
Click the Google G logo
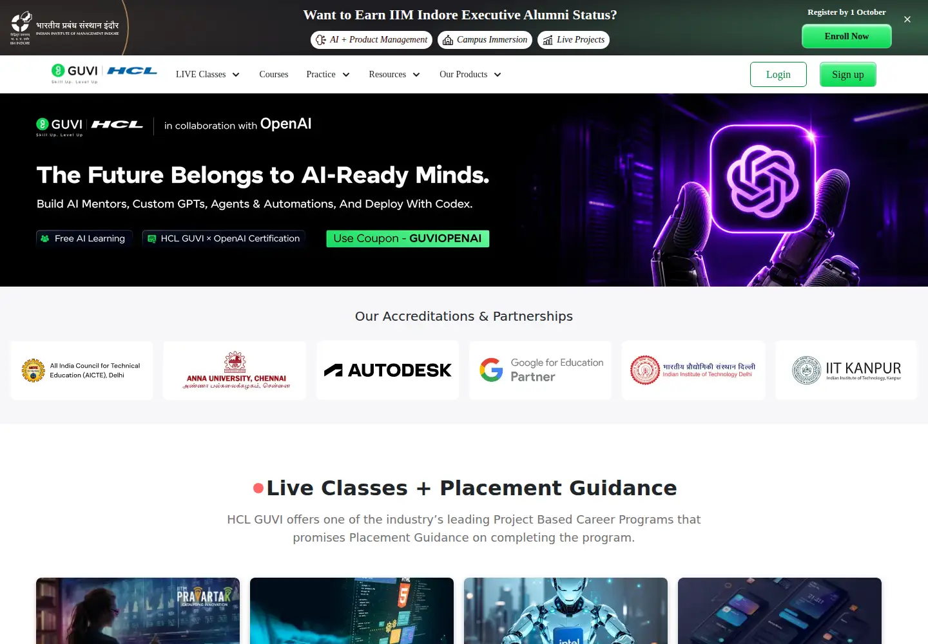click(491, 370)
